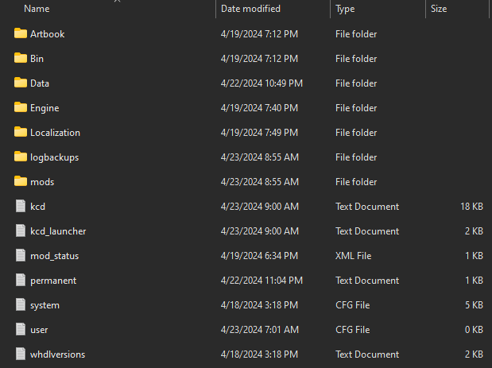492x368 pixels.
Task: Click the Engine folder name
Action: pos(45,108)
